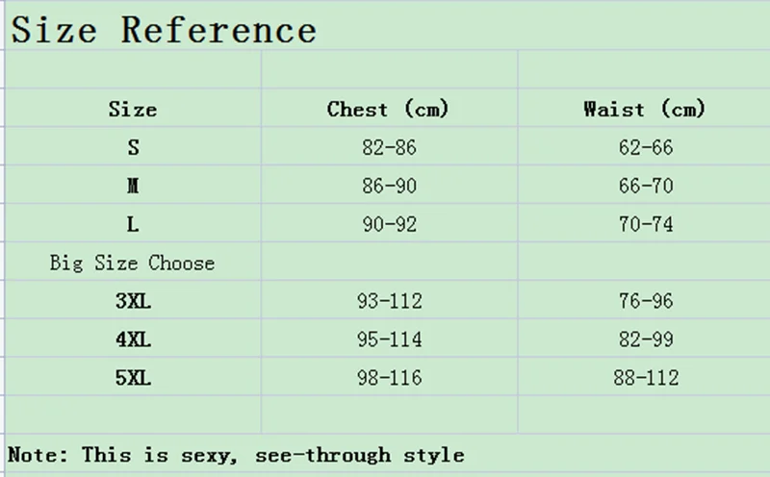Select the Note see-through style cell
This screenshot has width=770, height=477.
237,455
